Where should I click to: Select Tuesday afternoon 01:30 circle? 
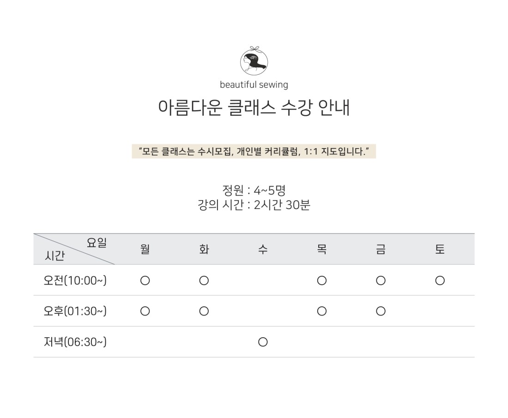coord(204,311)
